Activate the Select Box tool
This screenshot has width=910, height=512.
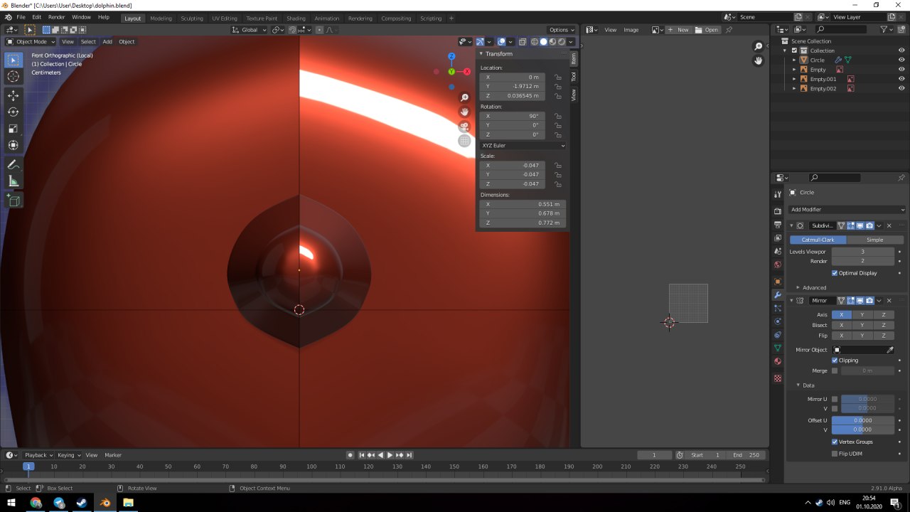coord(14,60)
